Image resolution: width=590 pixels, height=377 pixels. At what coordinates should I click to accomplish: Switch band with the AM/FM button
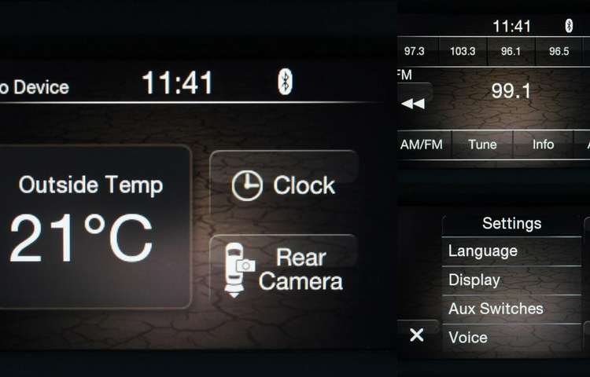(x=422, y=145)
